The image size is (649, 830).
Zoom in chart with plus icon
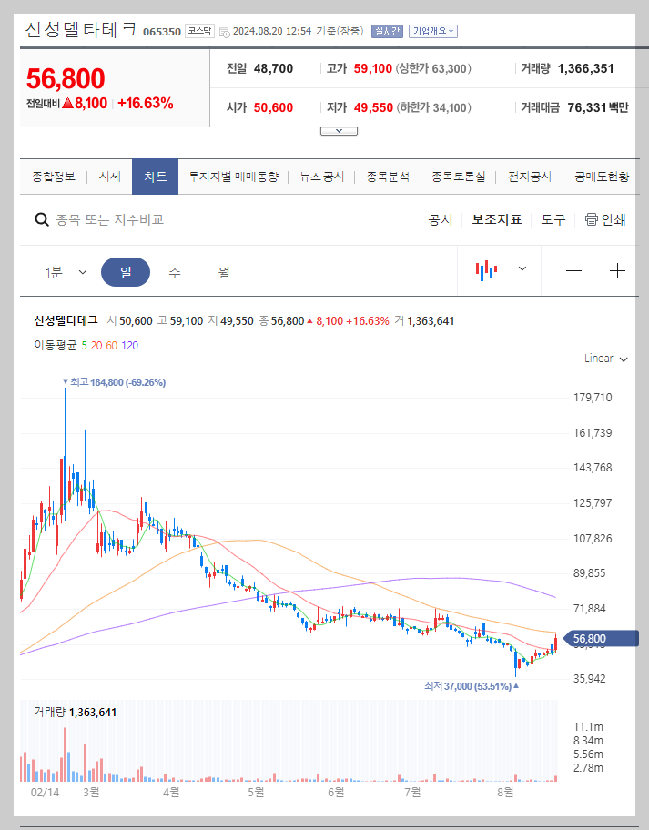[x=617, y=271]
